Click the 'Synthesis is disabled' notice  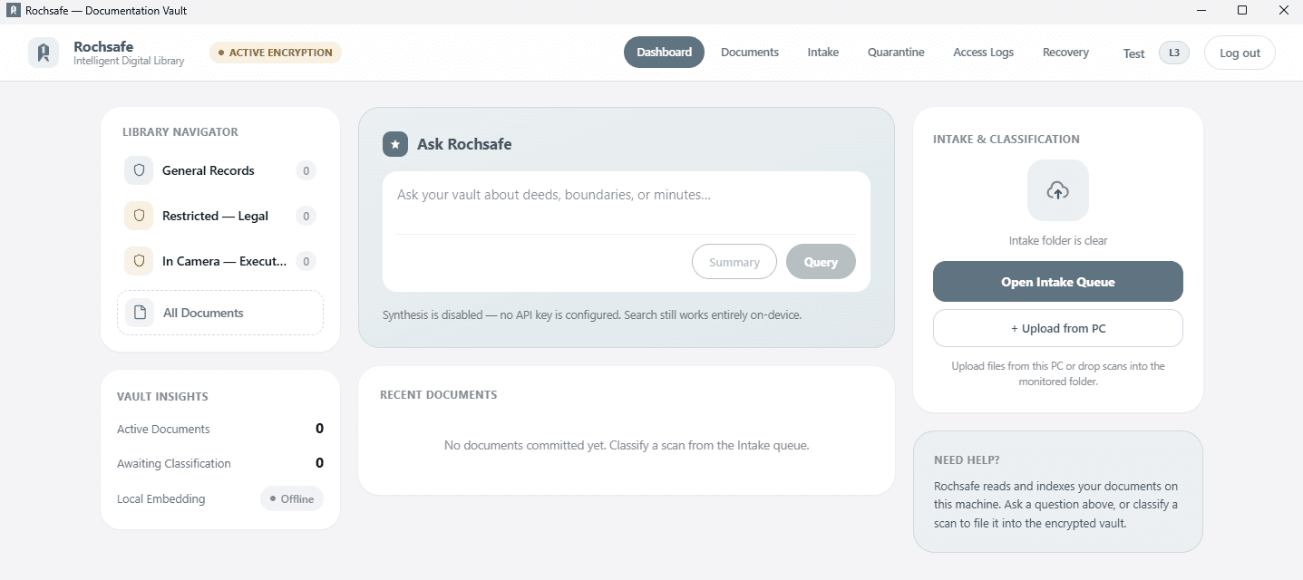(592, 314)
